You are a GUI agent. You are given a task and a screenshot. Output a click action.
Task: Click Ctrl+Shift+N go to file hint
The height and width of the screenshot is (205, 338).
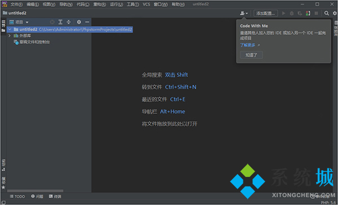coord(181,87)
